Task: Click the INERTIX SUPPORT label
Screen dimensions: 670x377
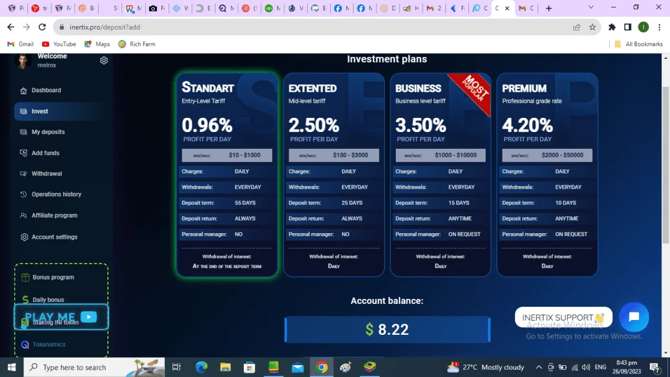Action: [563, 317]
